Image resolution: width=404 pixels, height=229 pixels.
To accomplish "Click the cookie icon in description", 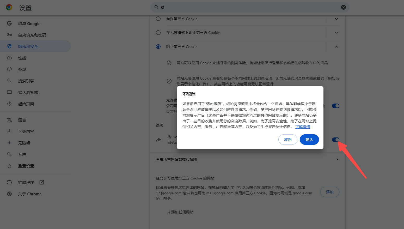I will [x=169, y=63].
